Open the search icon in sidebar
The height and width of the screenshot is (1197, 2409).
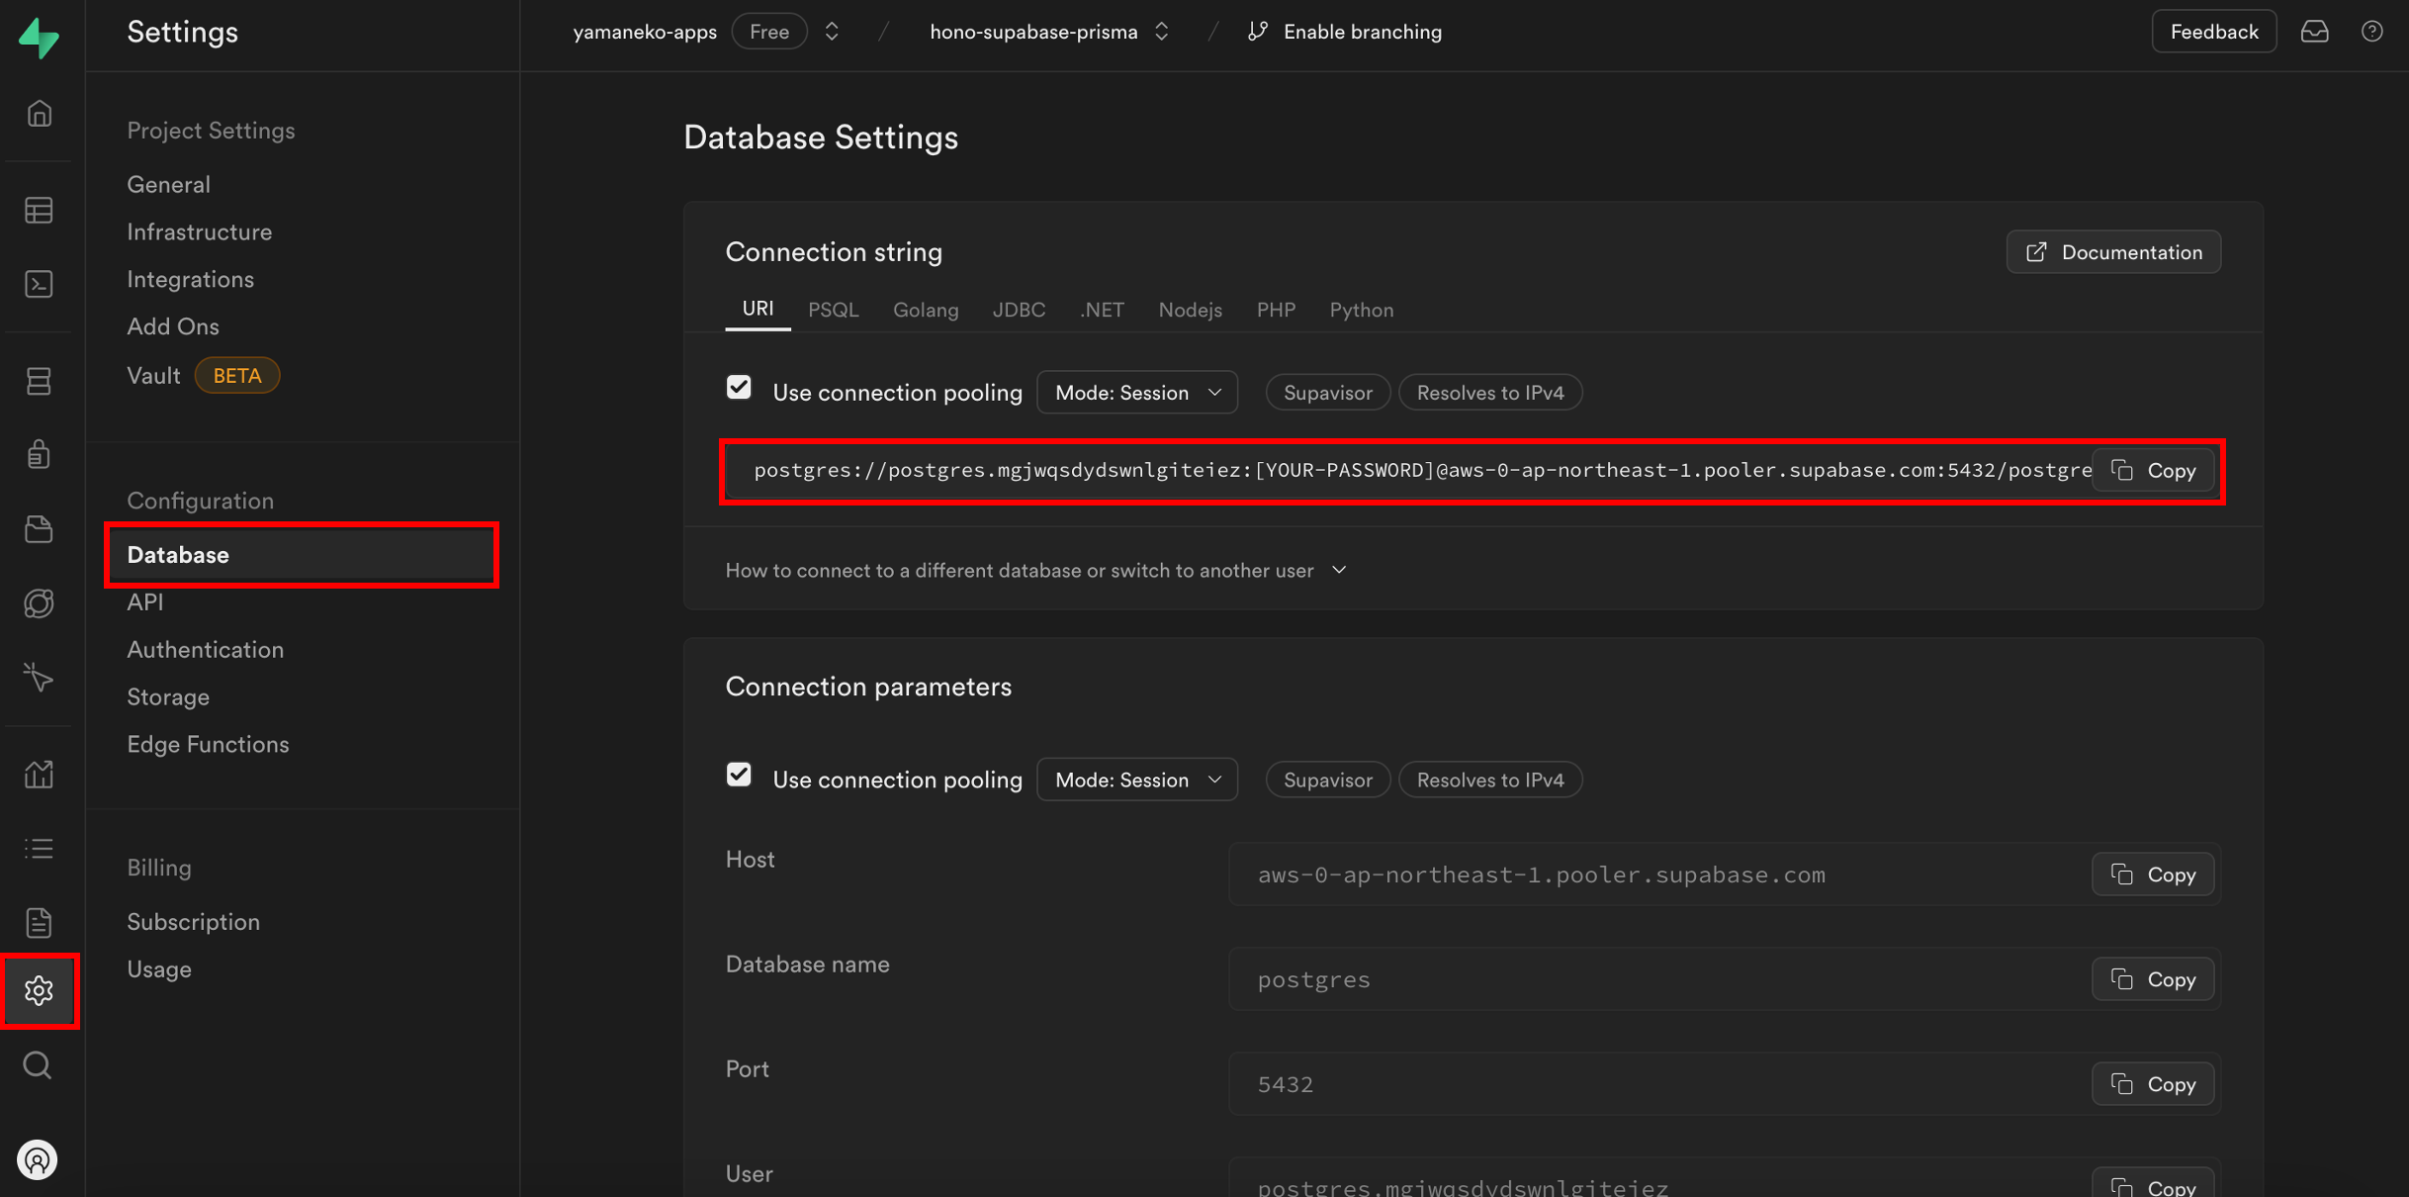point(39,1065)
